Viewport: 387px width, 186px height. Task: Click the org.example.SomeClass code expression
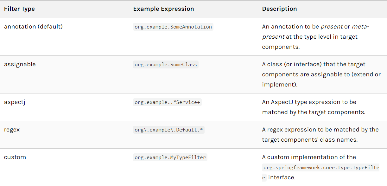pyautogui.click(x=166, y=65)
